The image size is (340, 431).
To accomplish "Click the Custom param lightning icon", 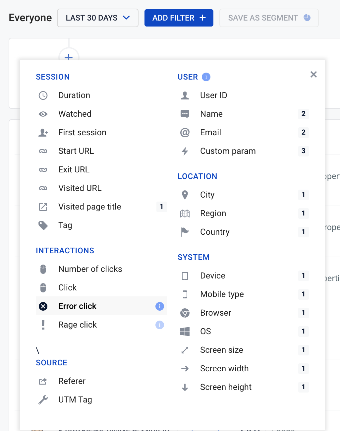I will [185, 151].
